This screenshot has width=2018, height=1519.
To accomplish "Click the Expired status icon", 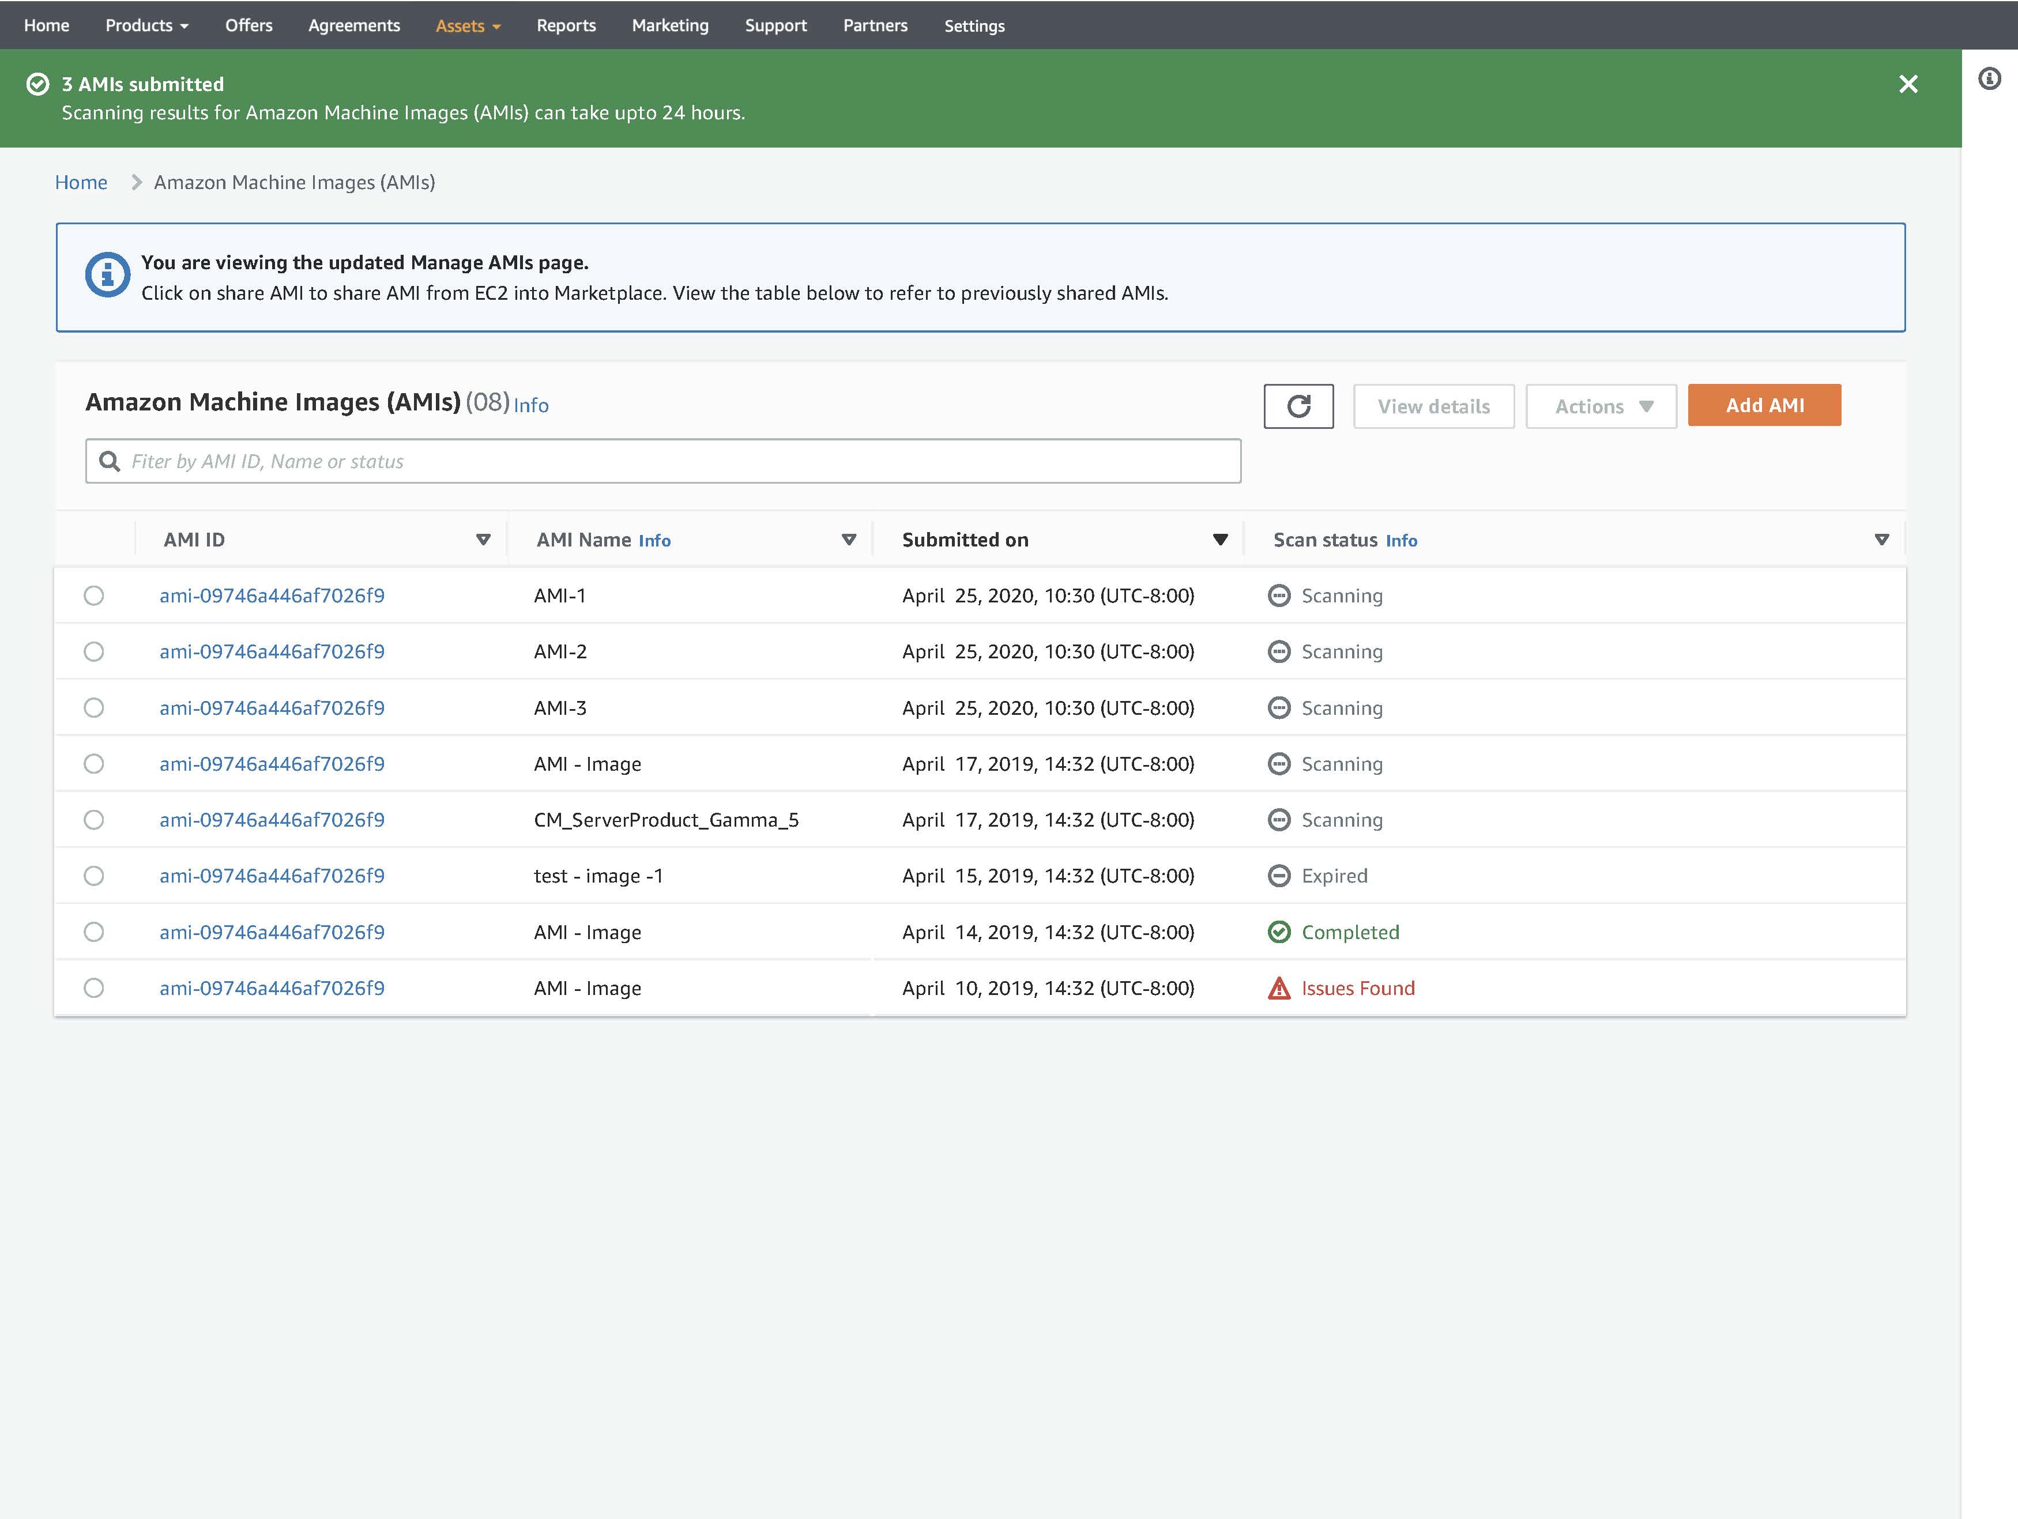I will 1279,876.
